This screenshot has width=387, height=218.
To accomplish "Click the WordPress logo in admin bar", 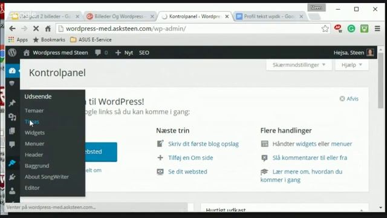I will (x=12, y=53).
